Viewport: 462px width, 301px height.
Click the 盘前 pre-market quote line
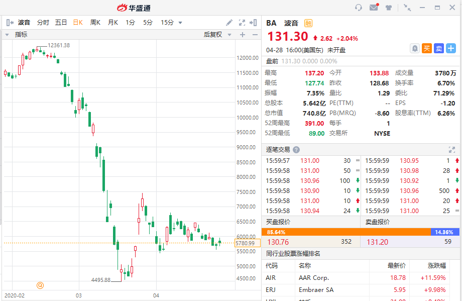[x=301, y=61]
